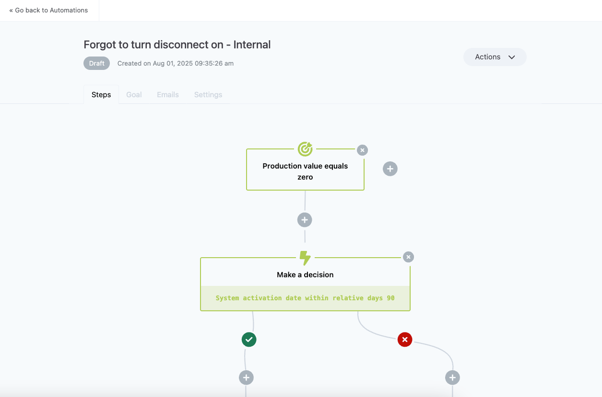Open the Production value equals zero node
The height and width of the screenshot is (397, 602).
point(305,171)
